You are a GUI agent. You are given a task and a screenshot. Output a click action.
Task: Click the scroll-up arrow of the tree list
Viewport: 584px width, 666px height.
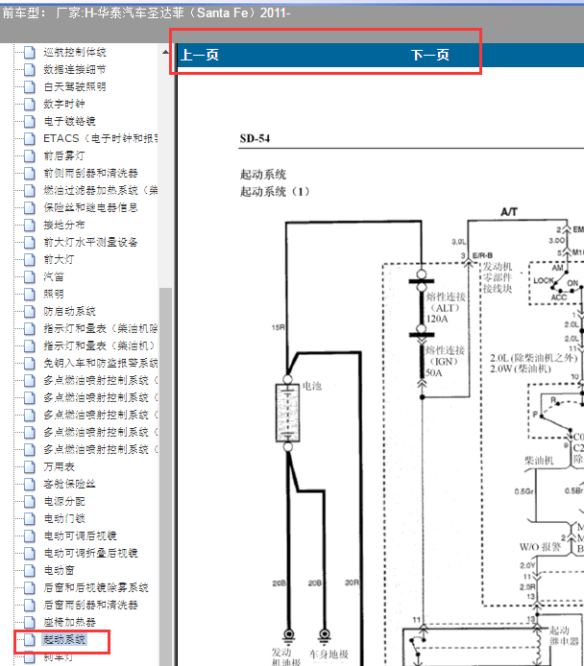pyautogui.click(x=165, y=52)
